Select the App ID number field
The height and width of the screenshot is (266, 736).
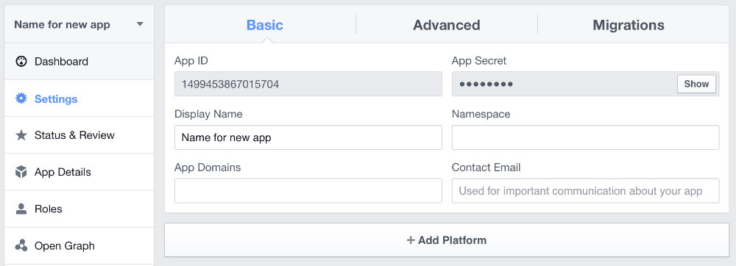[x=308, y=84]
